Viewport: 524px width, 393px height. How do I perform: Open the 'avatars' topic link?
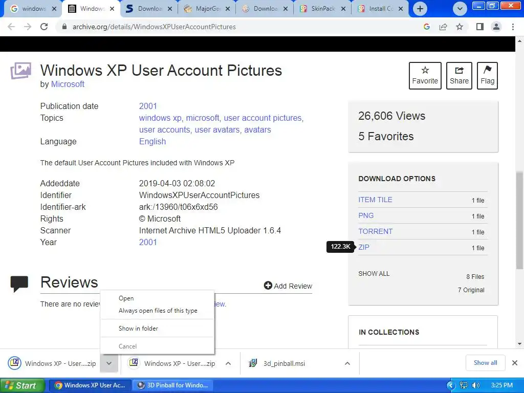[x=258, y=129]
